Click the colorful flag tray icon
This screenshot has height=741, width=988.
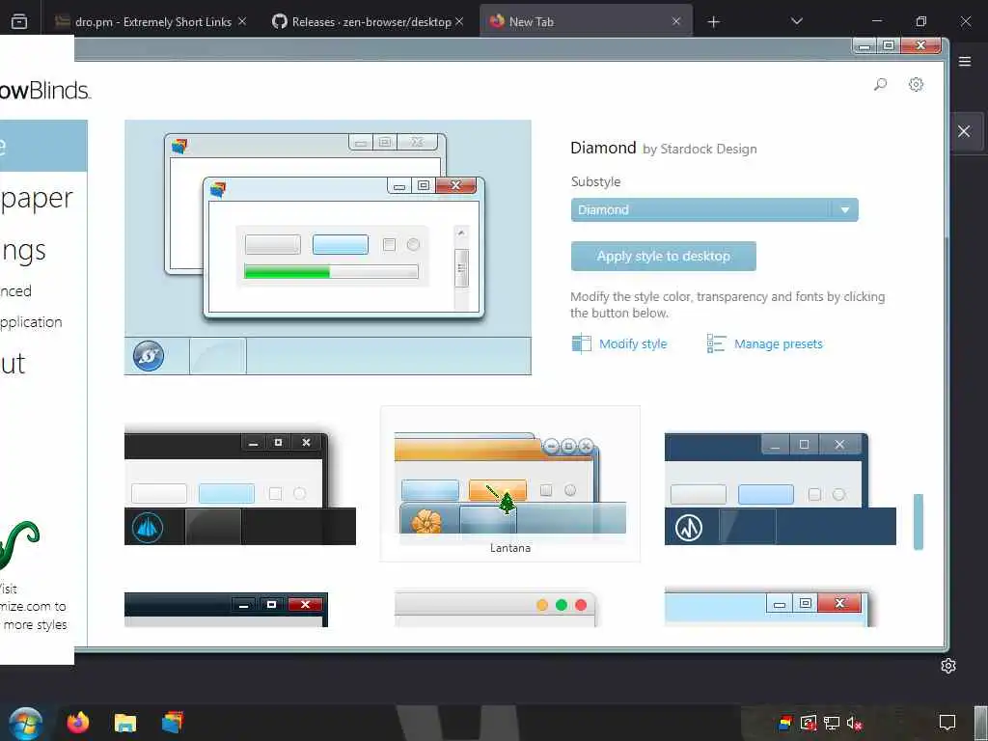tap(785, 723)
